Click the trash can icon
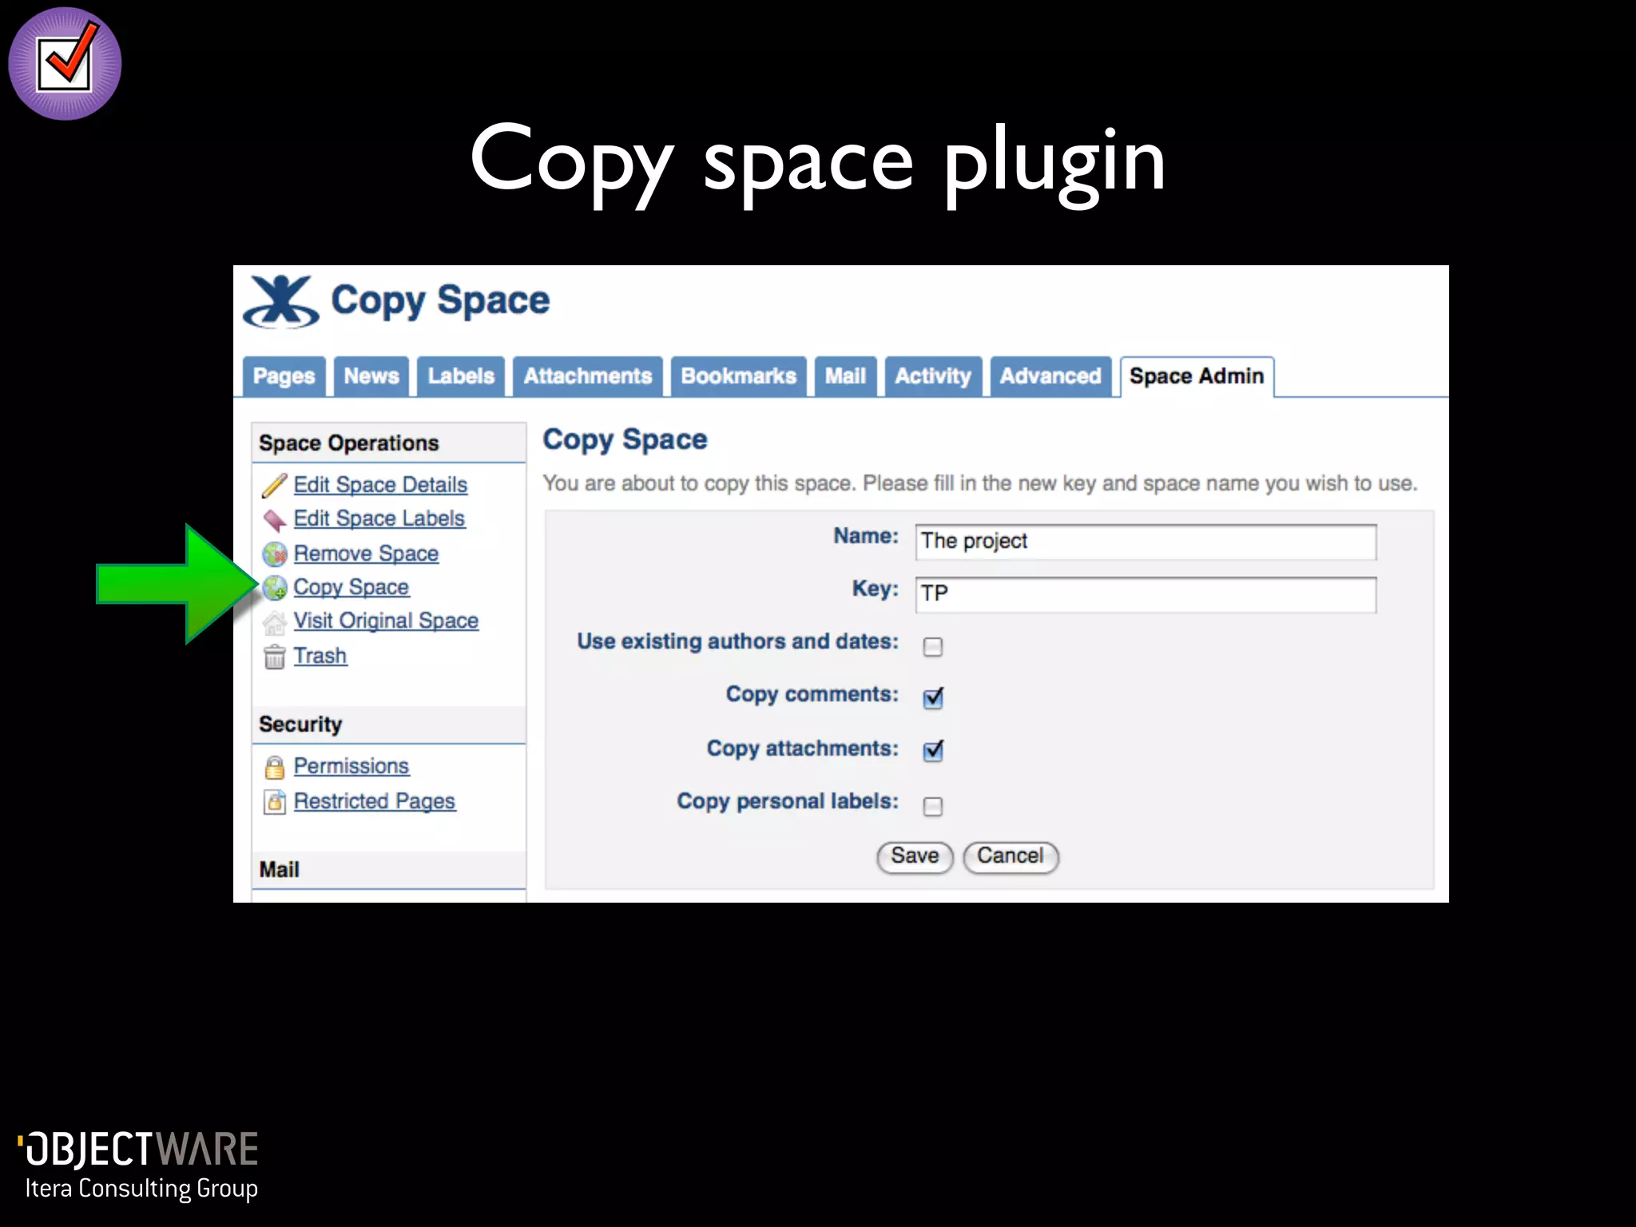Viewport: 1636px width, 1227px height. (x=274, y=657)
